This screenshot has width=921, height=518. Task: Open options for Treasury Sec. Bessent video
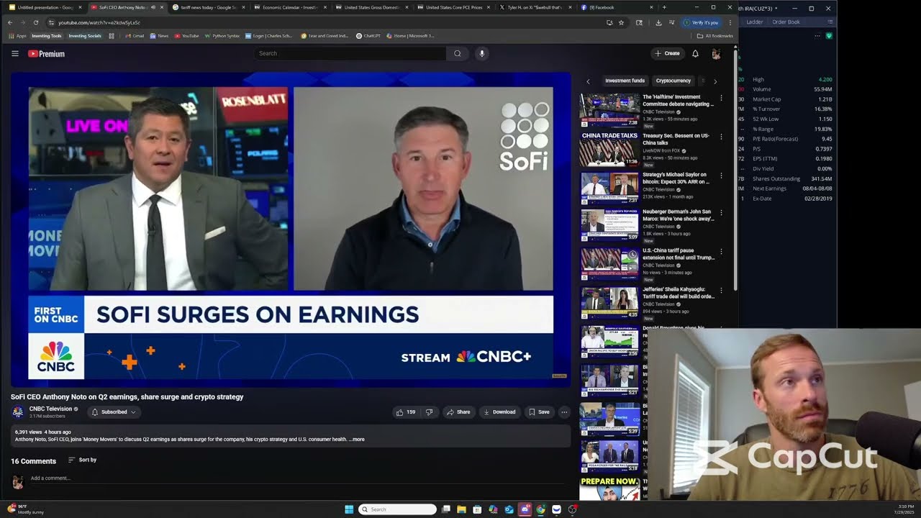tap(721, 135)
